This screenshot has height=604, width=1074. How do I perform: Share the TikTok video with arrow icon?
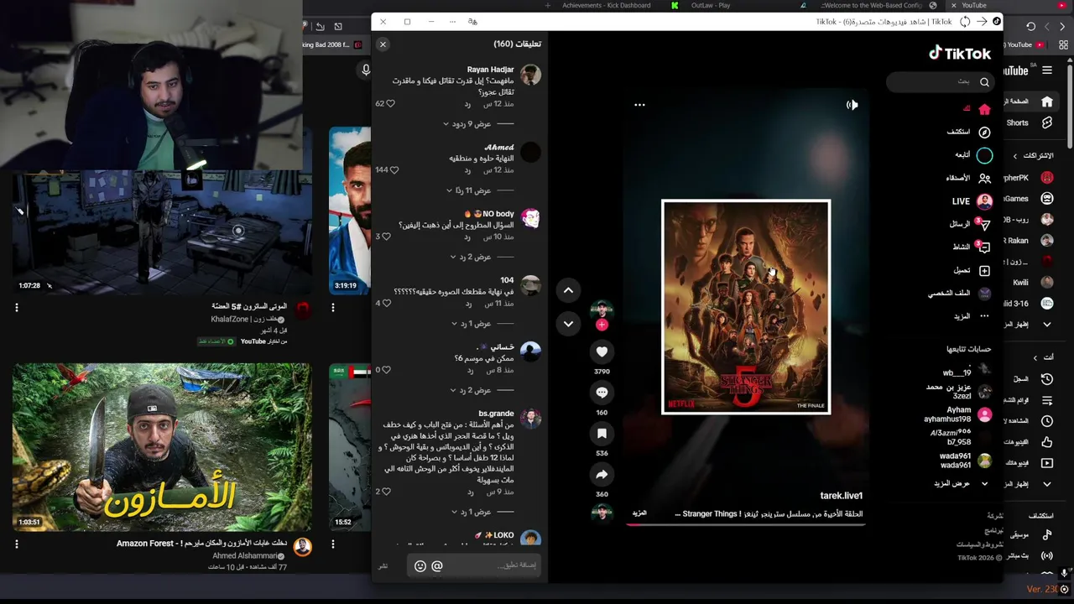click(x=602, y=475)
